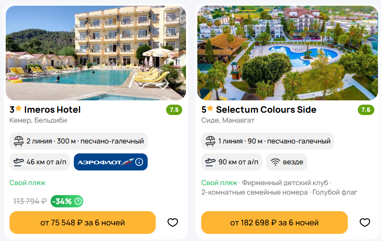Viewport: 381px width, 241px height.
Task: Click the 7.5 rating badge
Action: (174, 110)
